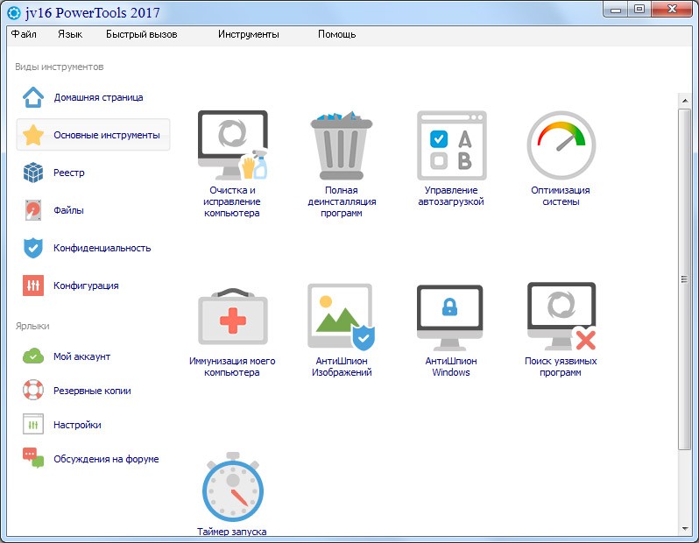Click the Поиск уязвимых программ caption
This screenshot has height=543, width=699.
pyautogui.click(x=561, y=366)
